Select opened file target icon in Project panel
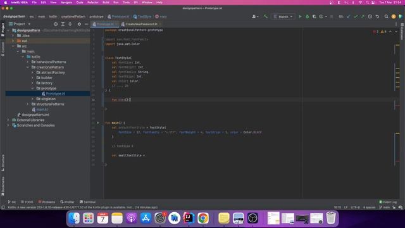Image resolution: width=405 pixels, height=228 pixels. coord(56,24)
